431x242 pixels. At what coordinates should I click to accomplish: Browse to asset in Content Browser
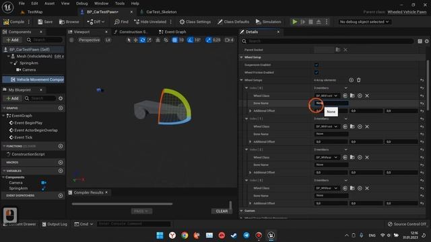[69, 22]
